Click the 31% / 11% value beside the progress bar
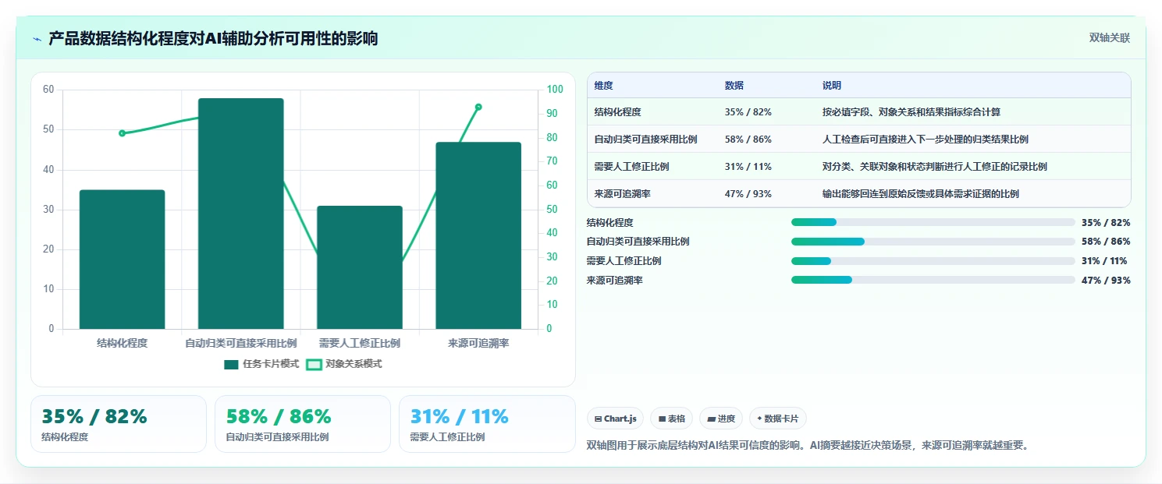 tap(1104, 261)
